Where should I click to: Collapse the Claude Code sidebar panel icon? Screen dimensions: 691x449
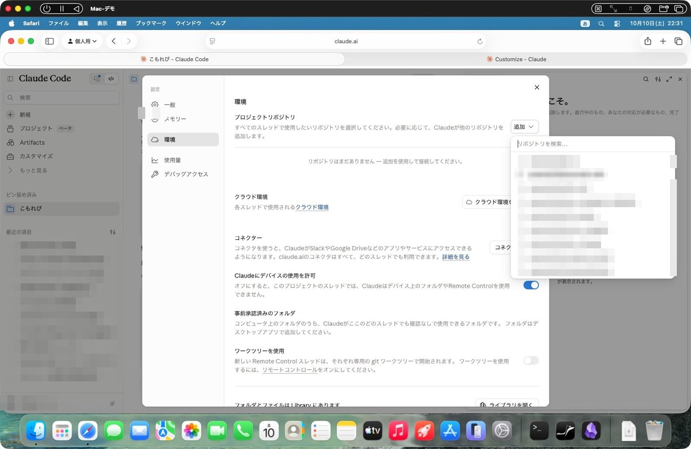click(10, 79)
